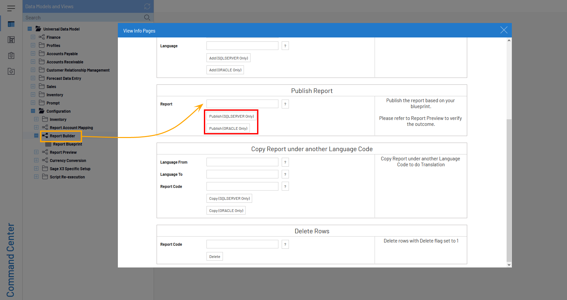This screenshot has height=300, width=567.
Task: Expand the Sage X3 Specific Setup folder
Action: pyautogui.click(x=36, y=169)
